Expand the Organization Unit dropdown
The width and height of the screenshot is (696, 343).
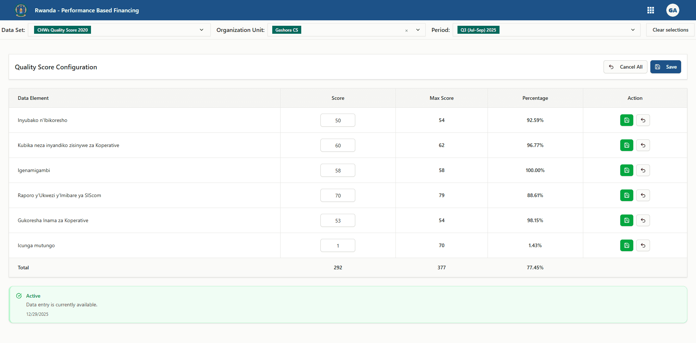418,30
